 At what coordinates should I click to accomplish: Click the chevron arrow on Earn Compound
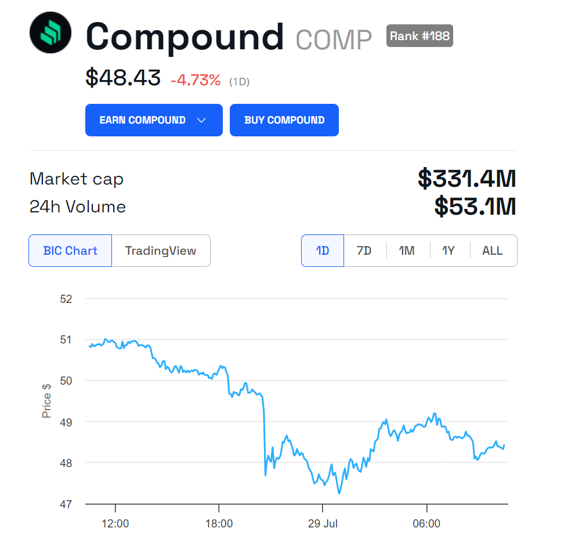coord(201,120)
